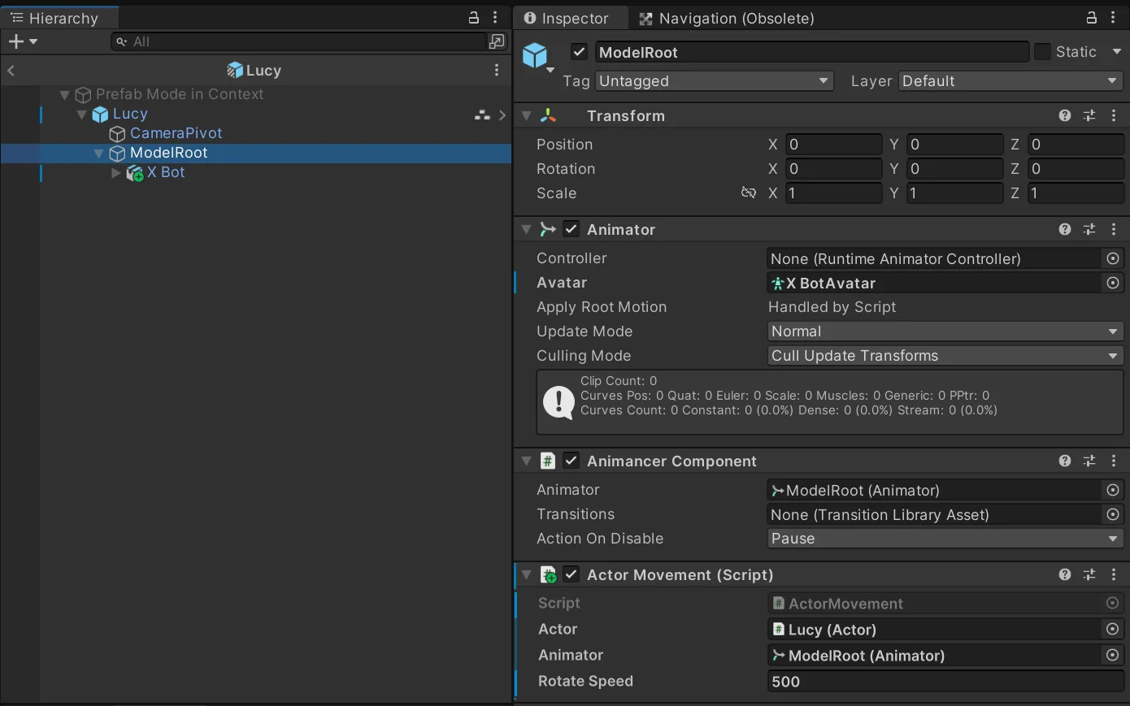Toggle constrained proportions link on Scale

click(749, 193)
